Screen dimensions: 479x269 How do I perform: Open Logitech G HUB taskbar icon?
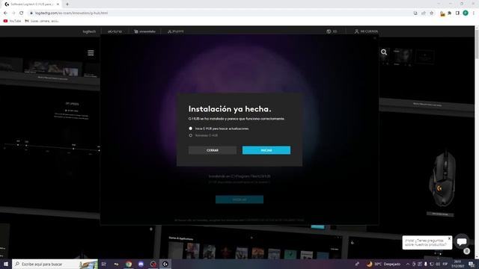(x=165, y=264)
